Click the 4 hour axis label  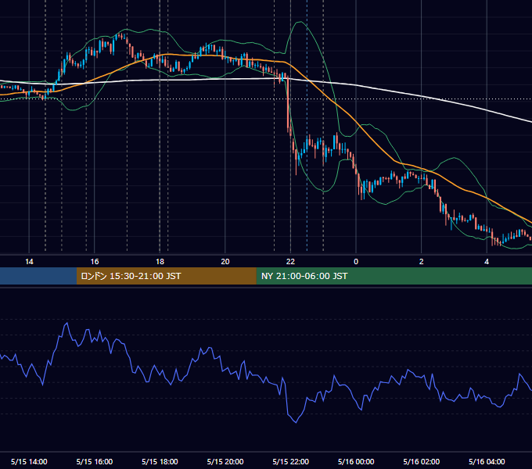487,262
